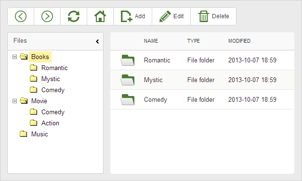Sort by the TYPE column header
The height and width of the screenshot is (181, 302).
pos(194,41)
